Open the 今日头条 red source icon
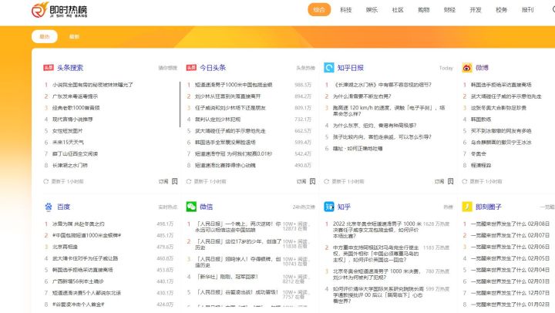 (191, 68)
